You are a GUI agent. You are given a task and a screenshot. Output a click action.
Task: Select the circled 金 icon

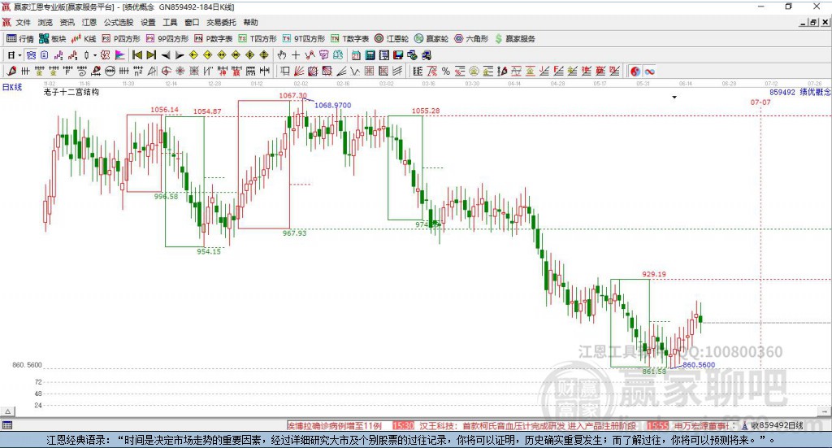(x=474, y=71)
